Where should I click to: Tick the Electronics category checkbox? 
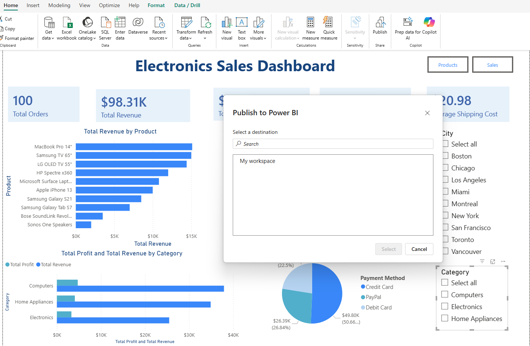pyautogui.click(x=445, y=306)
